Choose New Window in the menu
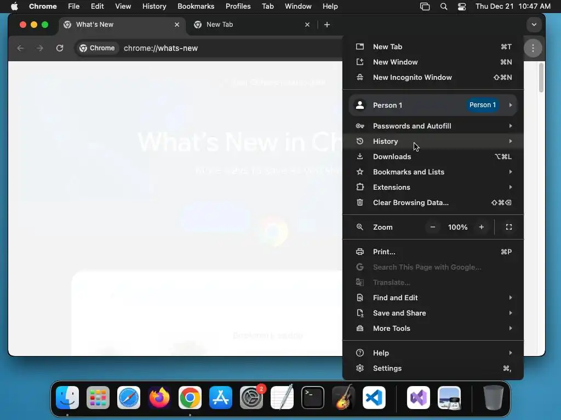Image resolution: width=561 pixels, height=420 pixels. 433,62
